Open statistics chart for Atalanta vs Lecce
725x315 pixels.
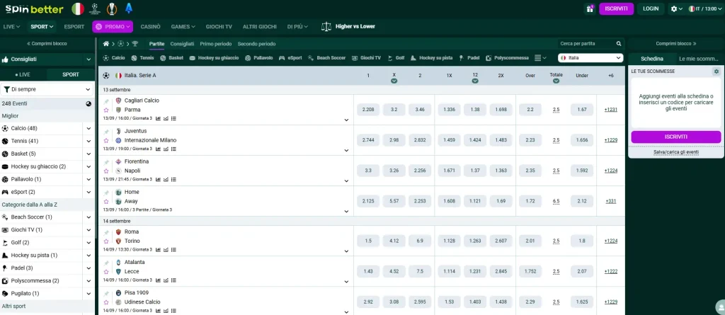click(158, 280)
